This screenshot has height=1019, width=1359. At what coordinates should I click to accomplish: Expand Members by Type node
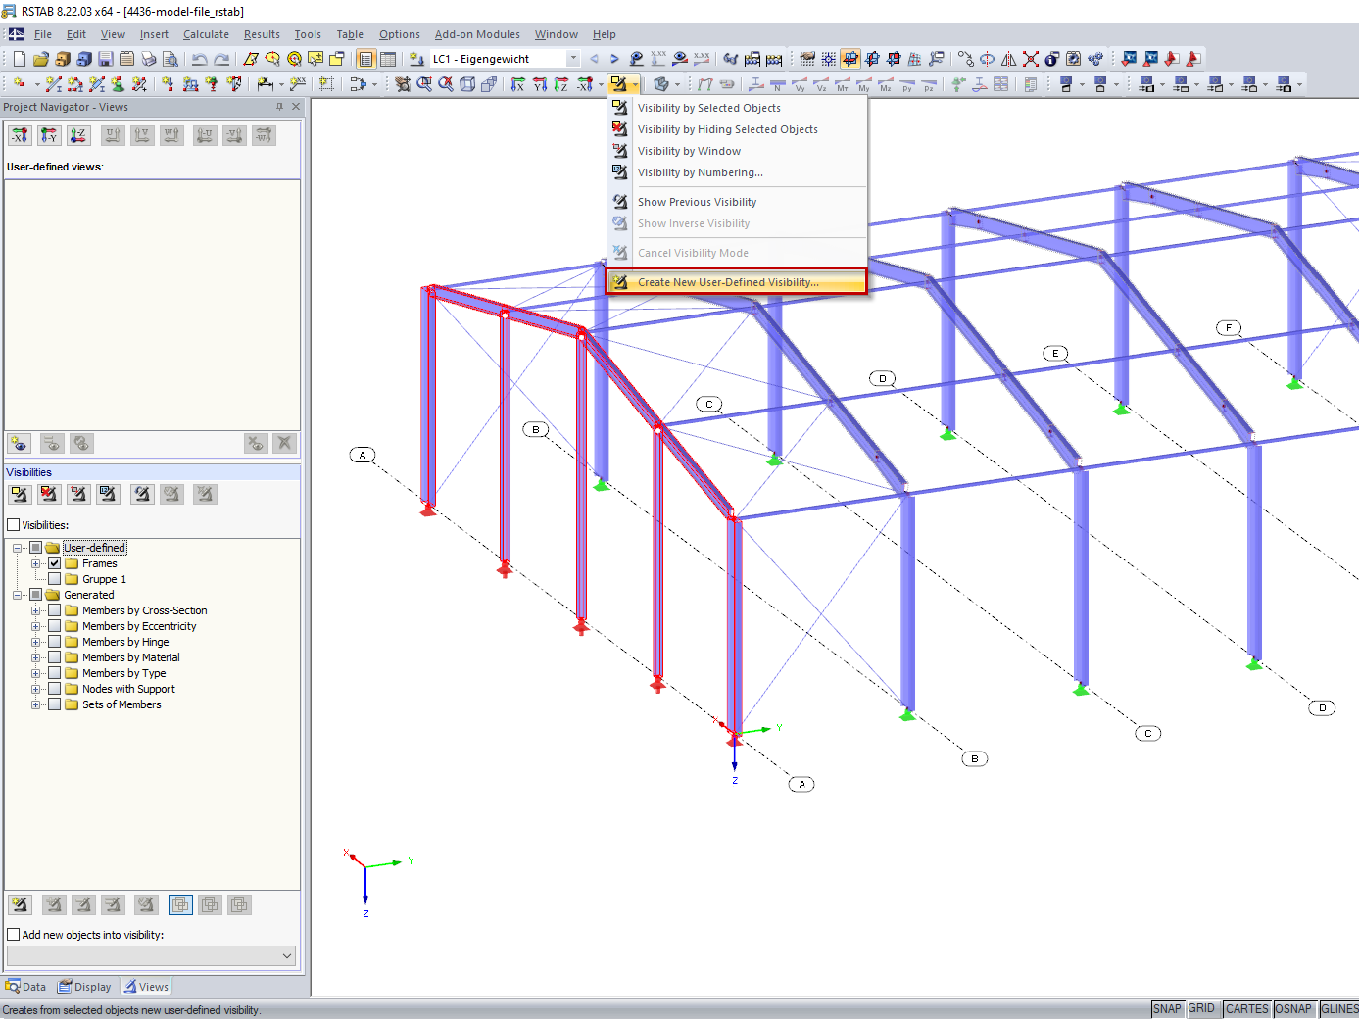[35, 673]
